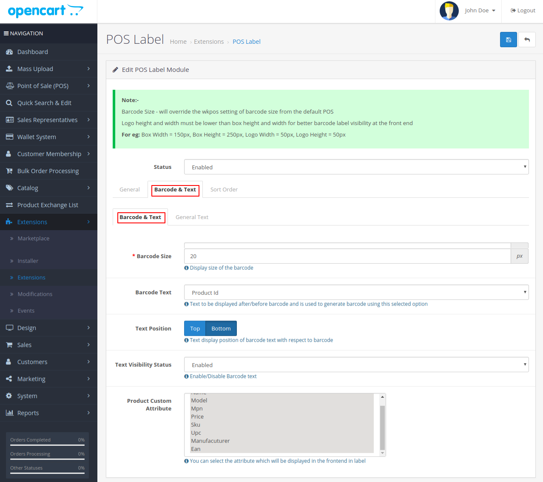Click the System gear icon
Screen dimensions: 543x482
tap(9, 396)
